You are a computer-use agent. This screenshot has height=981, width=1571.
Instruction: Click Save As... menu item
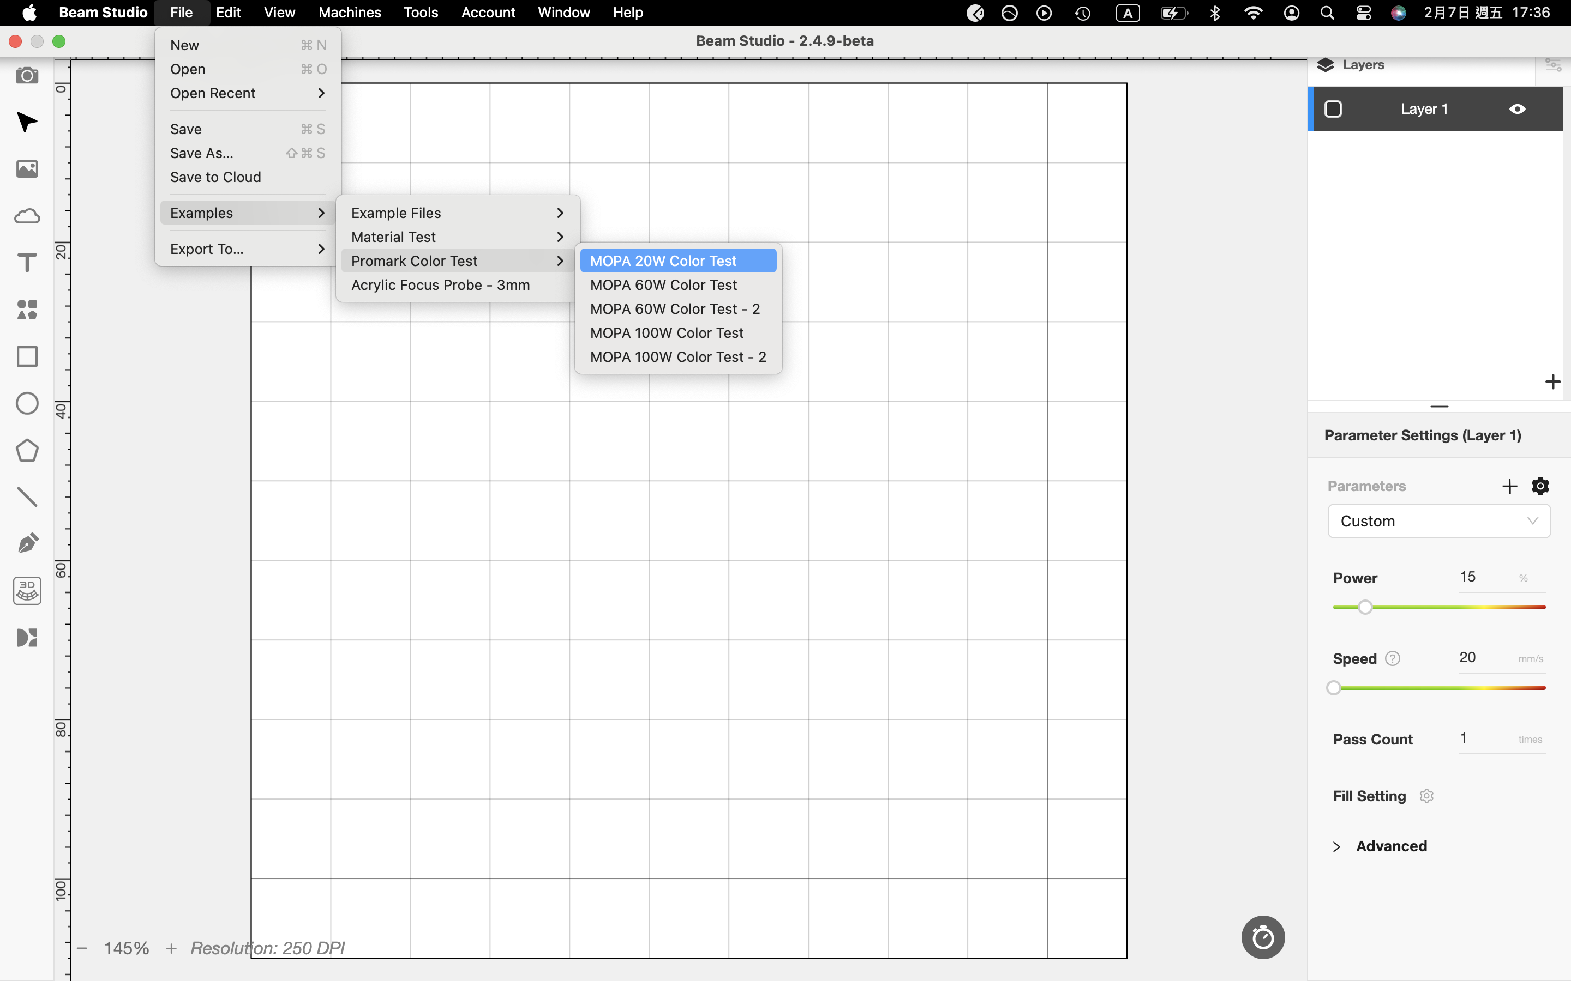[x=247, y=153]
